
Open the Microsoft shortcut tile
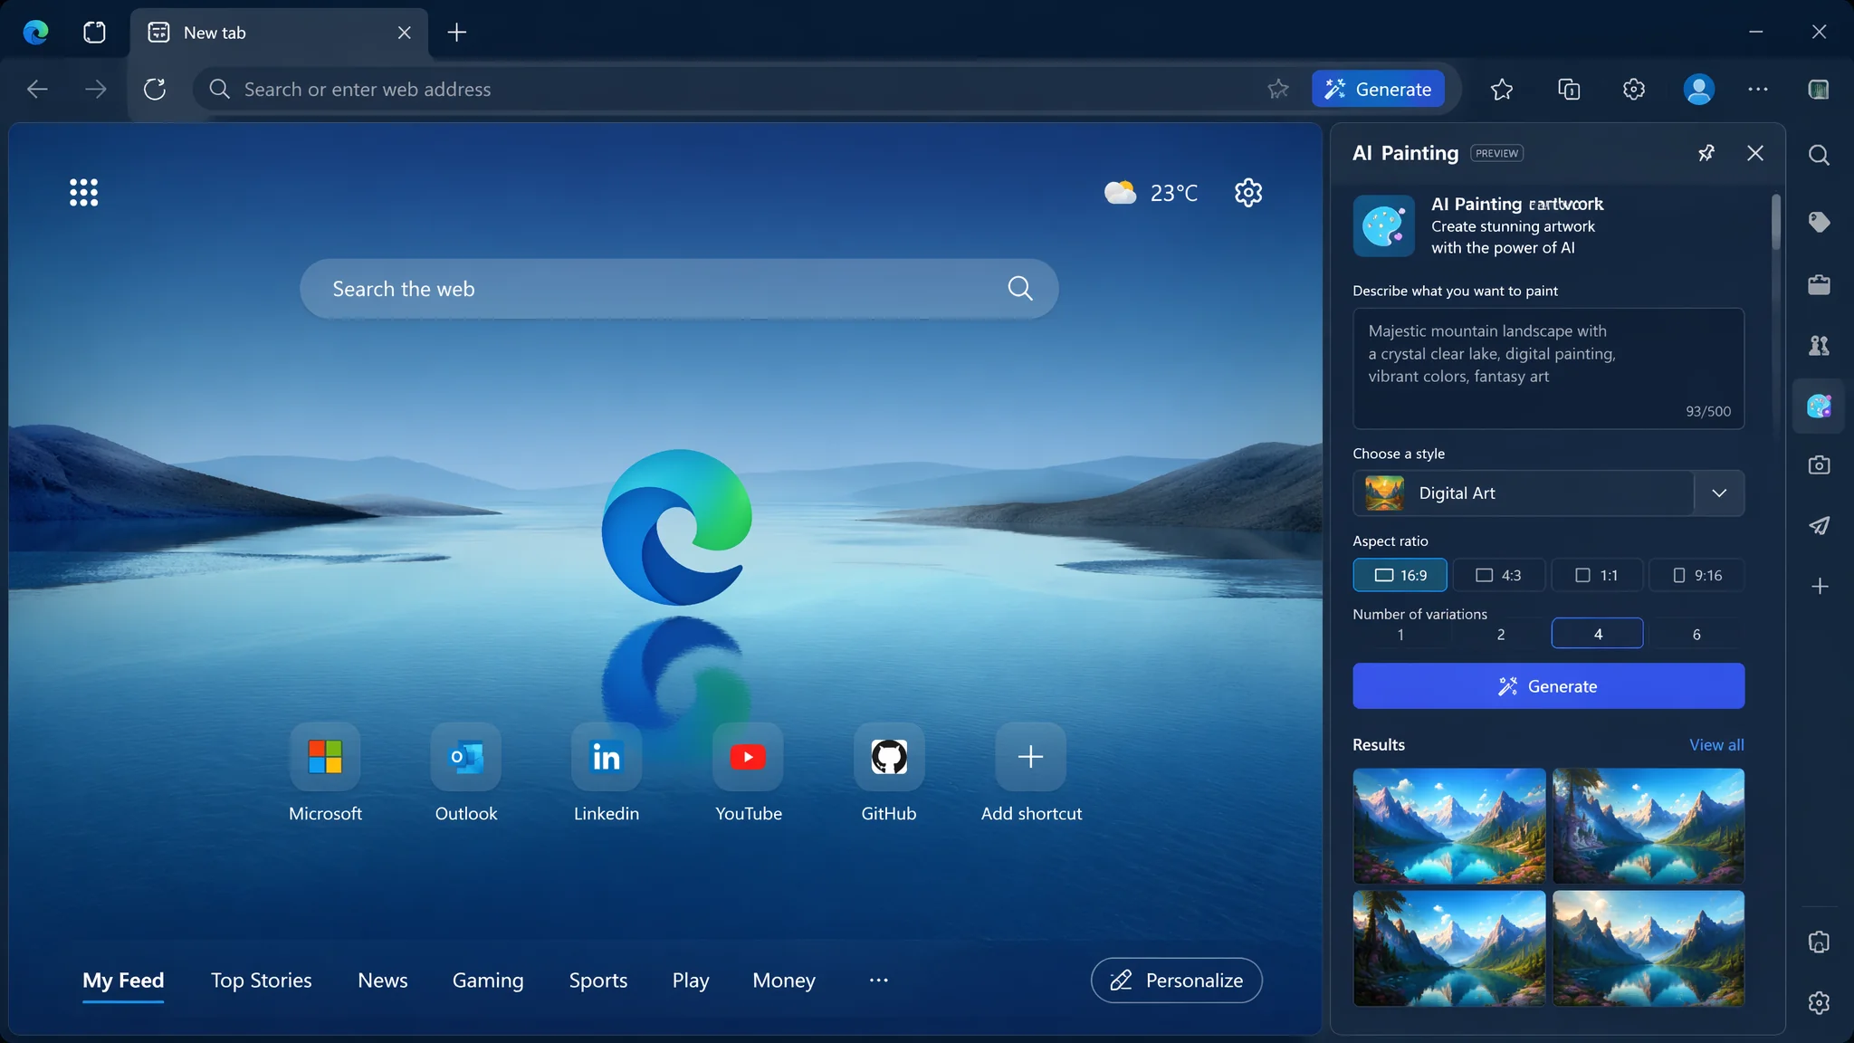click(x=325, y=757)
